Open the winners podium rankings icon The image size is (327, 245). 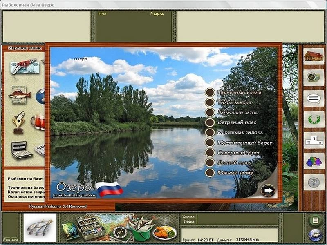[x=314, y=140]
